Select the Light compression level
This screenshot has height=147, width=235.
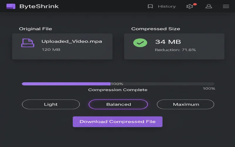pos(51,104)
